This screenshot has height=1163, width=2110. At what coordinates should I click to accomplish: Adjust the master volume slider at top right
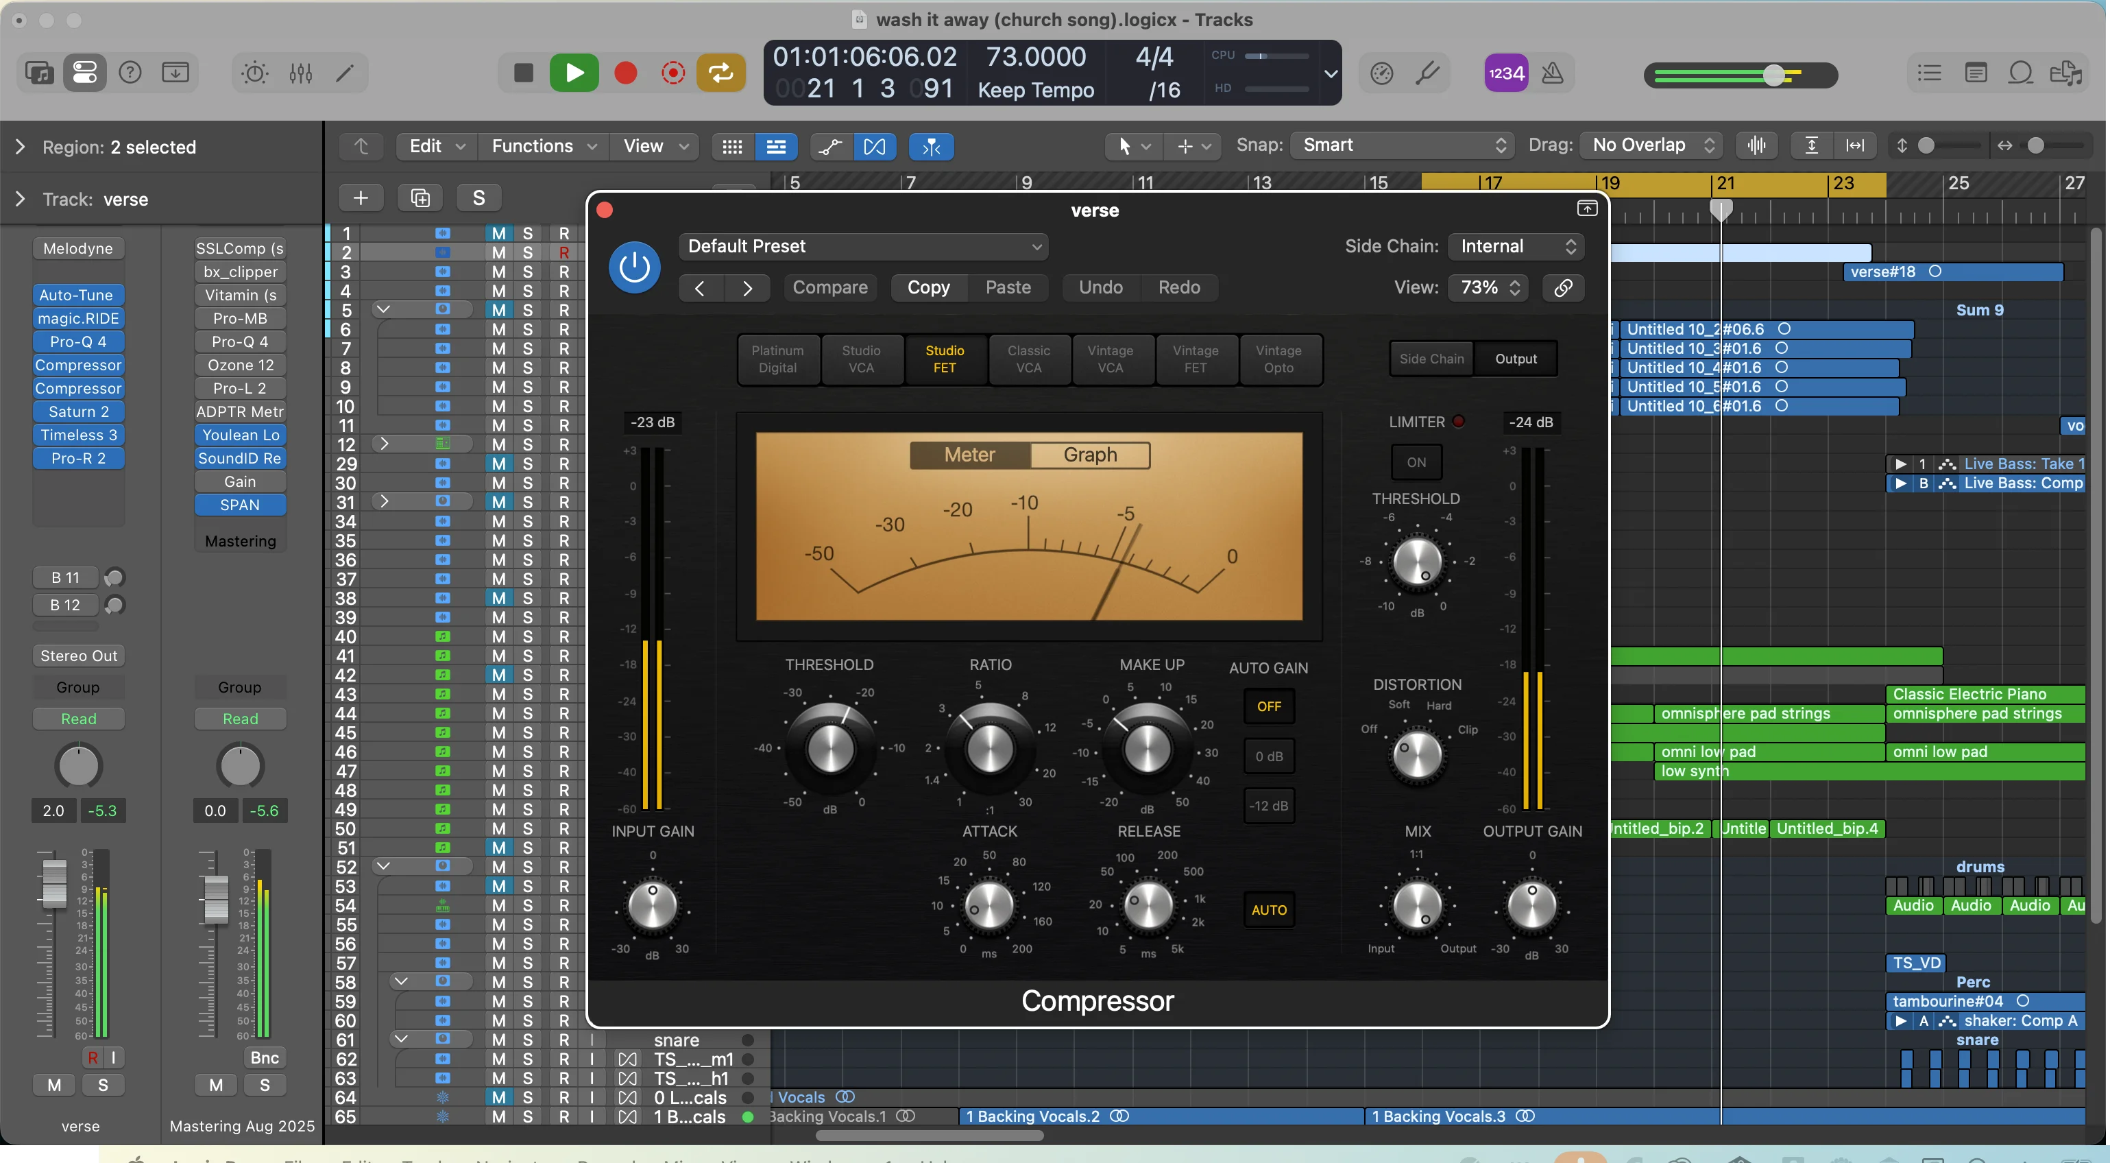coord(1773,75)
